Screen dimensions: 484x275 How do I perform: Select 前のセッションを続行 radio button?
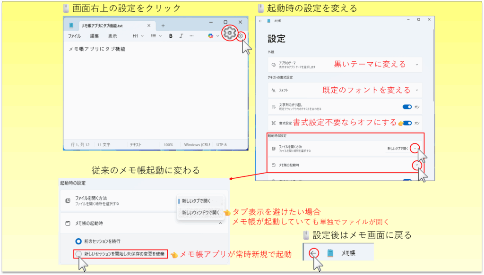click(78, 241)
